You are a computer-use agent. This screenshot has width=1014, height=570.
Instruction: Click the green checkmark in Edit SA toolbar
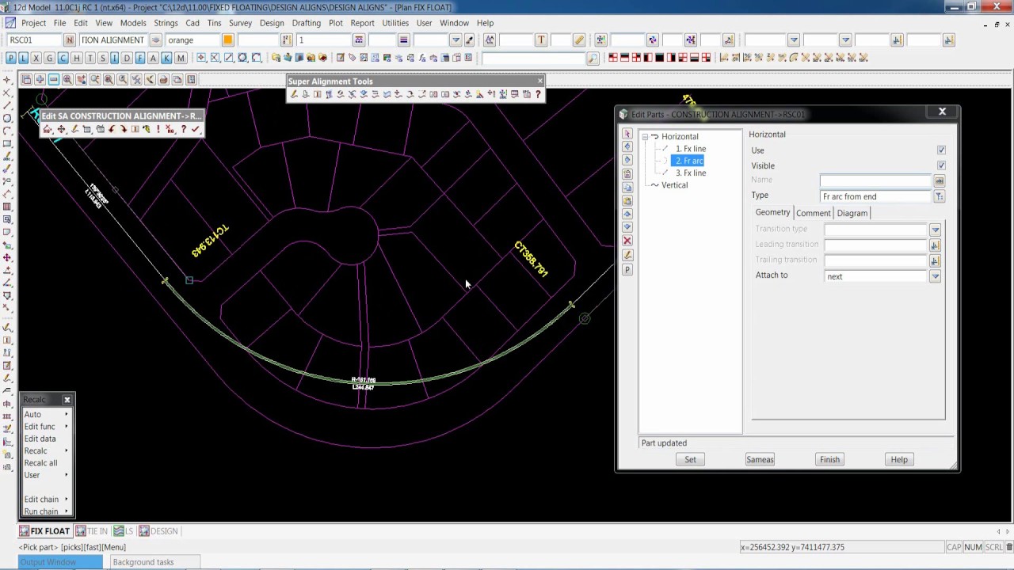[x=196, y=129]
